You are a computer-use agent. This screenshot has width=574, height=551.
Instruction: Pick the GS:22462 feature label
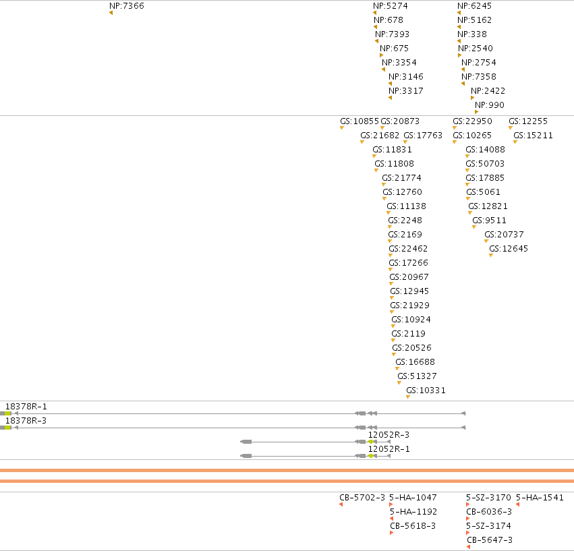pyautogui.click(x=408, y=249)
